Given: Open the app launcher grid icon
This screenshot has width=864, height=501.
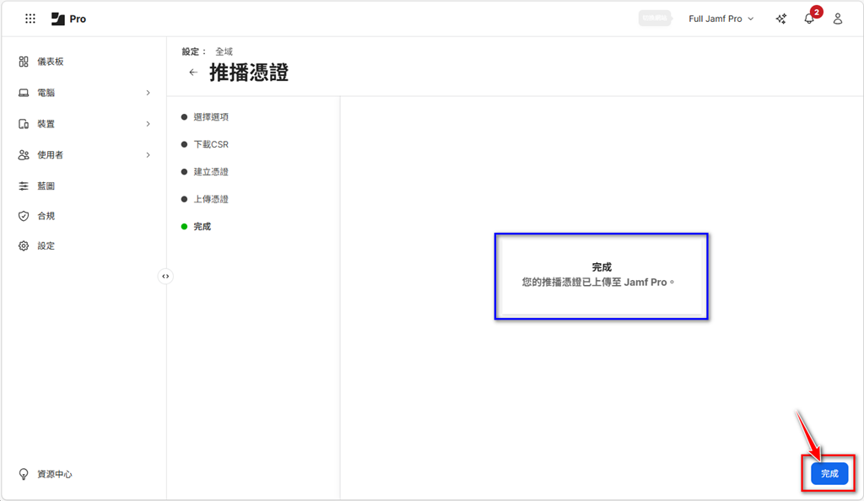Looking at the screenshot, I should (x=30, y=19).
